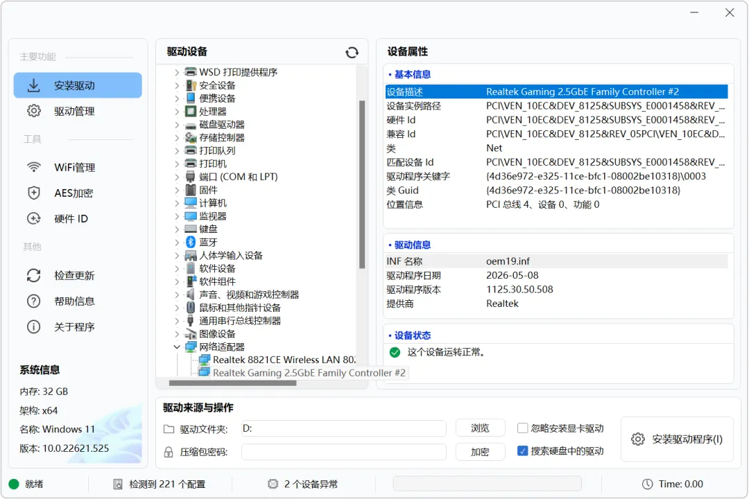Click the 图像设备 camera icon
749x499 pixels.
click(191, 334)
